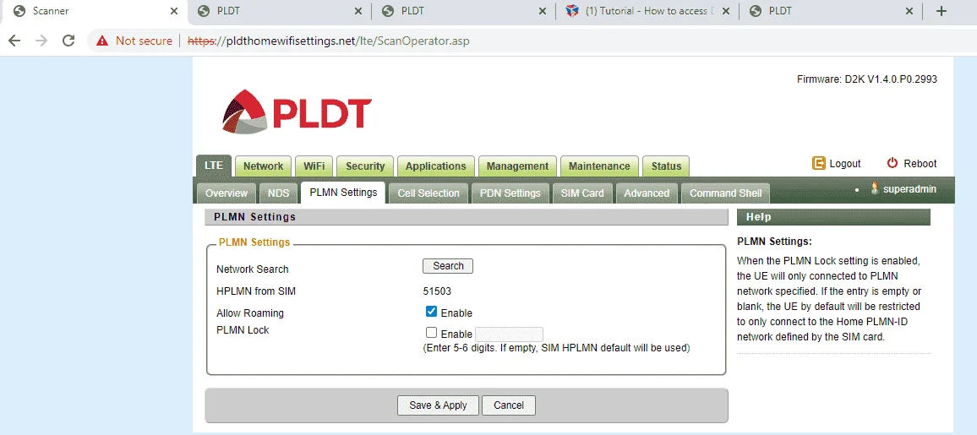Screen dimensions: 977x435
Task: Select the Overview sub-tab
Action: point(227,193)
